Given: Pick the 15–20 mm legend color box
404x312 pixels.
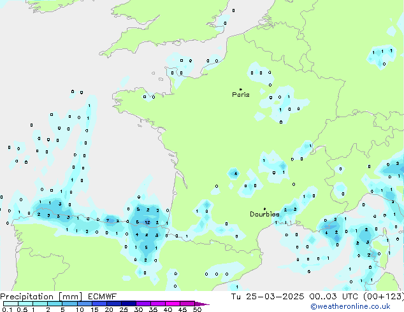Looking at the screenshot, I should (x=99, y=304).
